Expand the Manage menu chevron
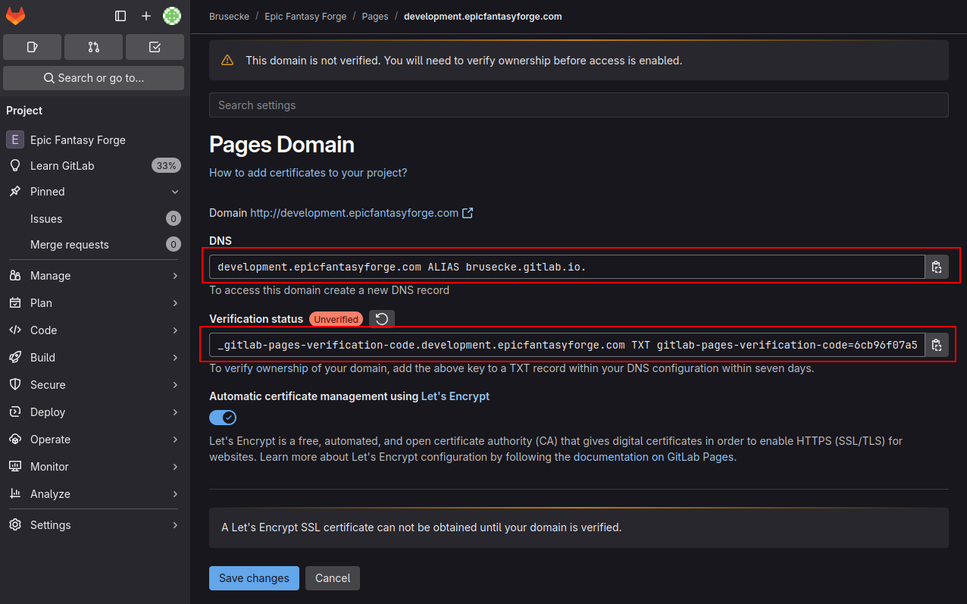The height and width of the screenshot is (604, 967). (x=175, y=276)
